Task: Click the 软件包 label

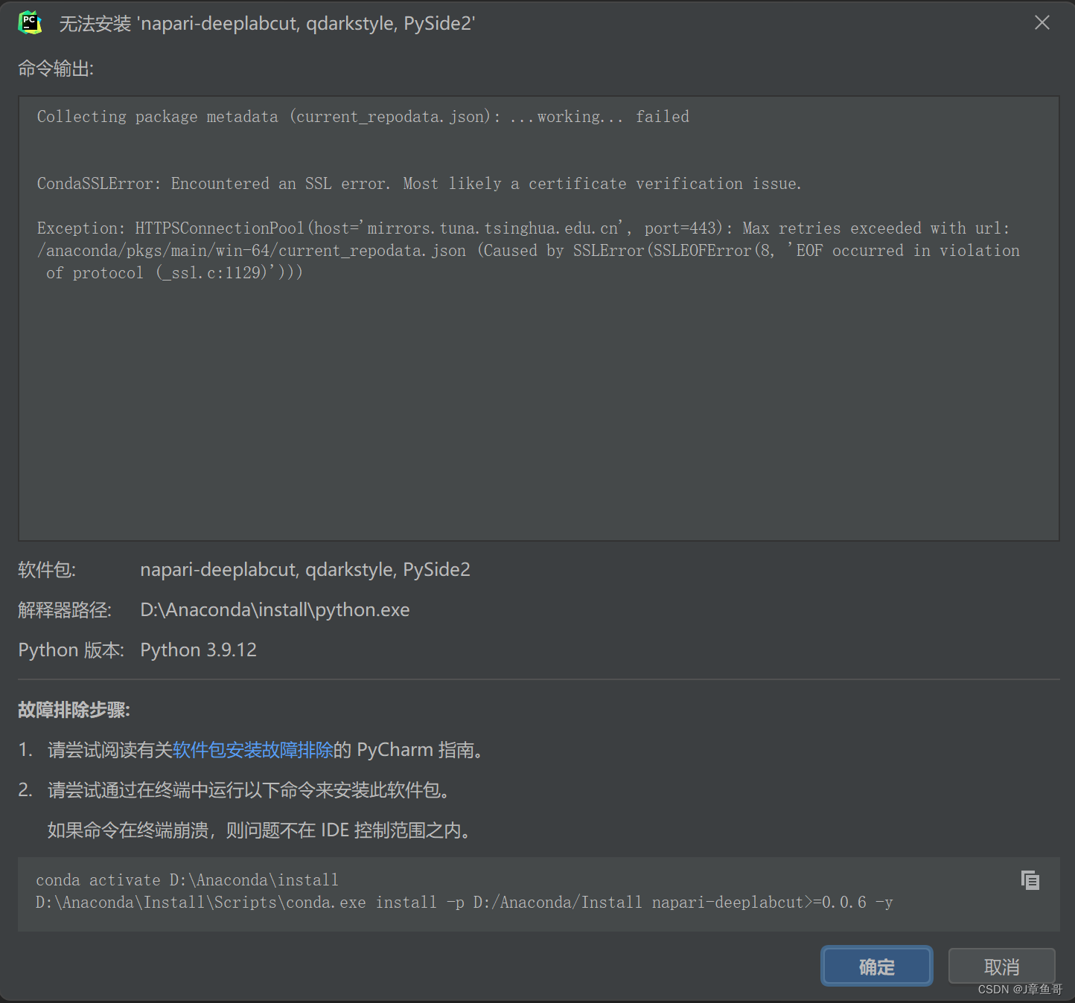Action: click(x=47, y=569)
